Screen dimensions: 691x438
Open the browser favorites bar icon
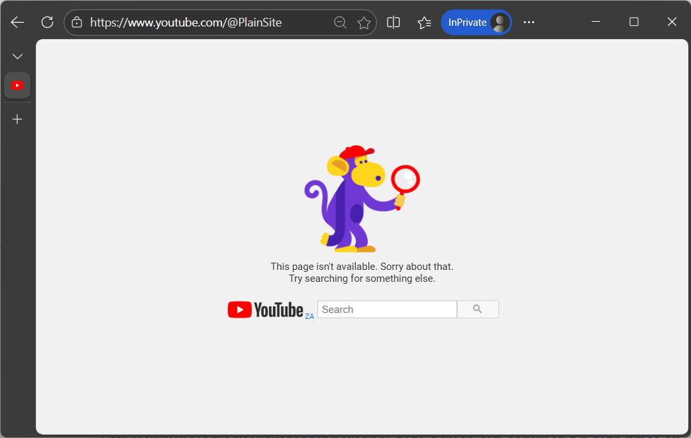click(424, 22)
